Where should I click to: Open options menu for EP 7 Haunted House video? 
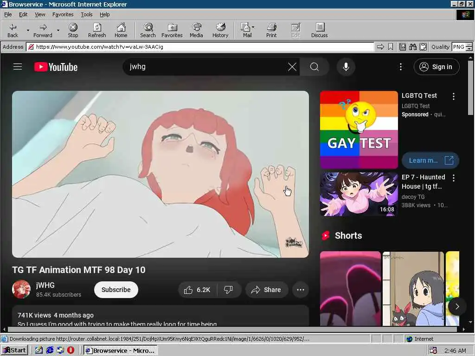(454, 178)
